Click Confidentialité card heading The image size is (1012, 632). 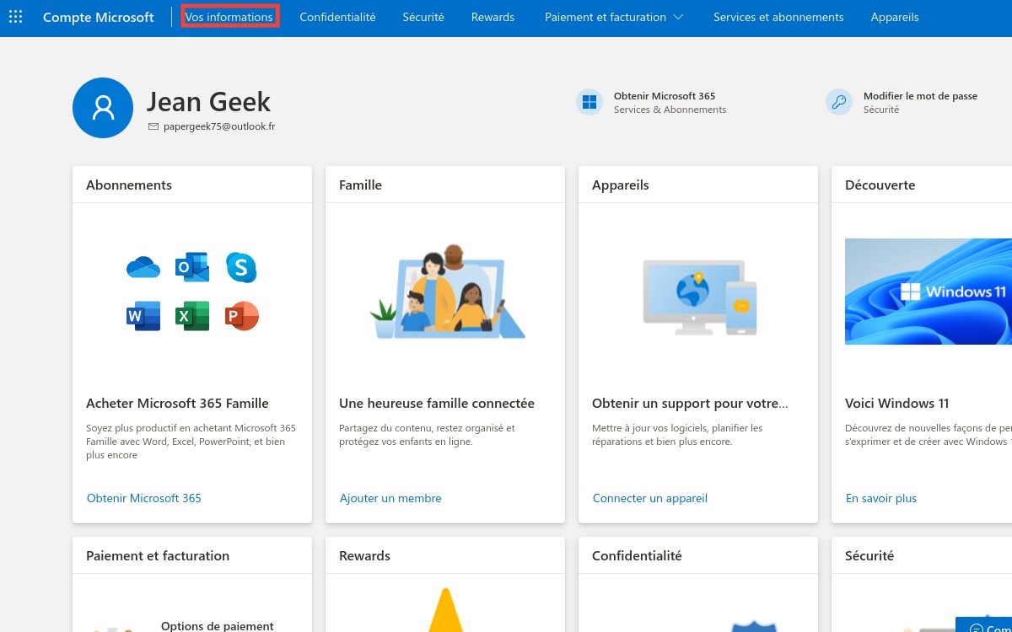pos(637,555)
